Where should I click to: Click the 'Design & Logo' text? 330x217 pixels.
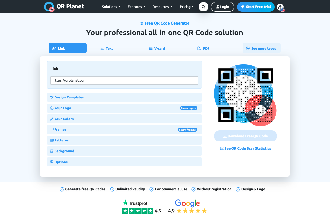pyautogui.click(x=253, y=189)
